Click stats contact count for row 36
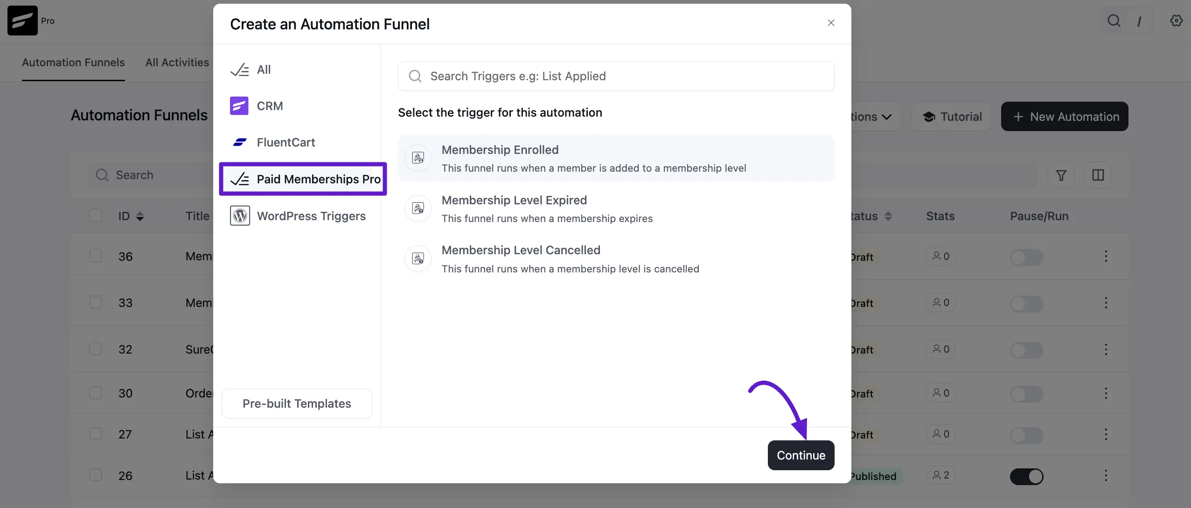Screen dimensions: 1191x508 coord(940,256)
